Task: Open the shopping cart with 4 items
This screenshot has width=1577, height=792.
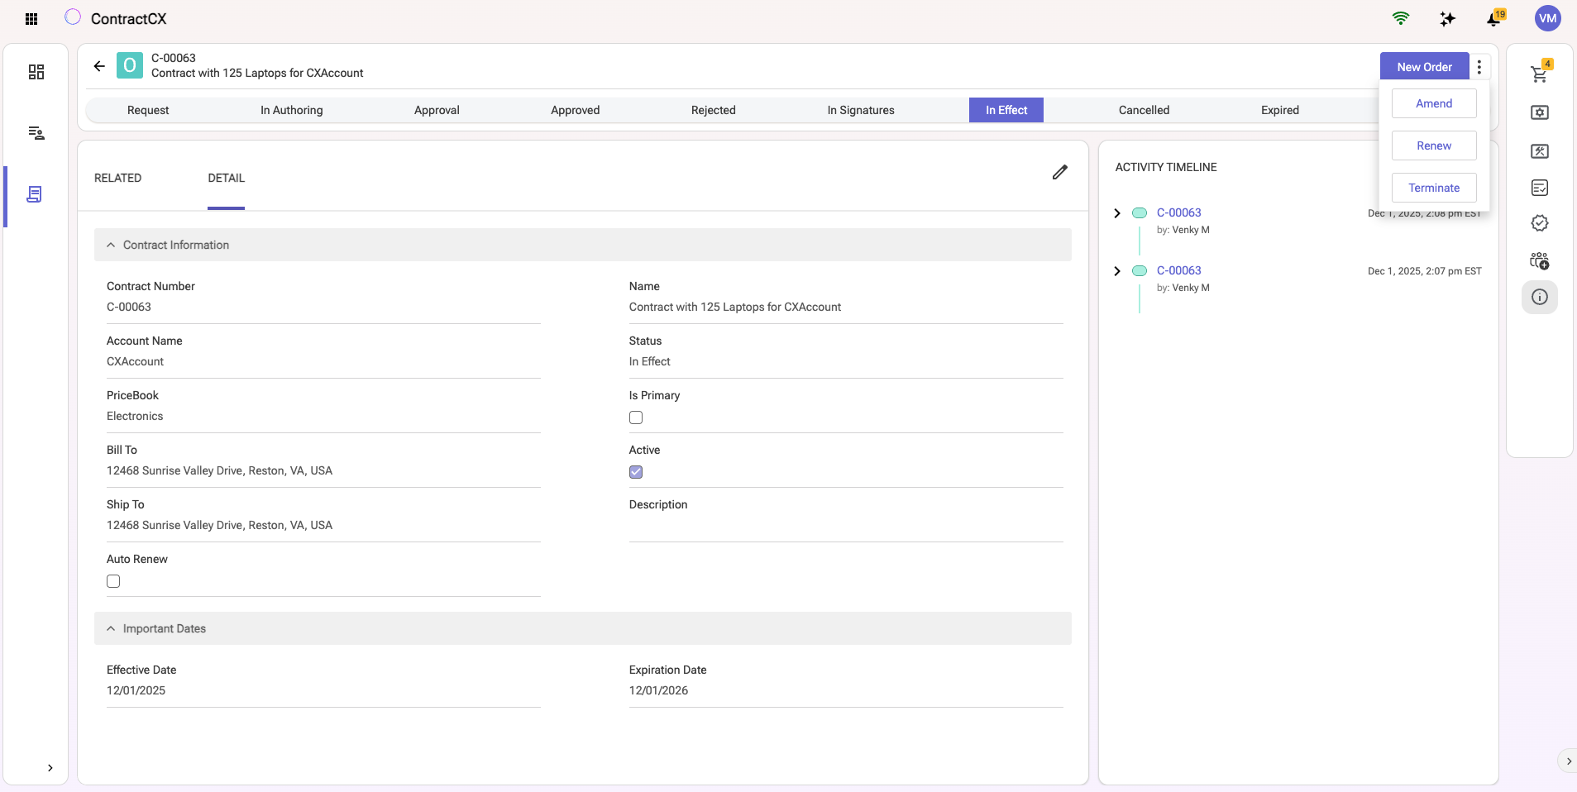Action: [1539, 73]
